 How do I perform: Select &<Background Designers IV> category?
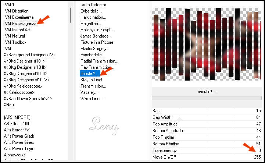pyautogui.click(x=29, y=55)
